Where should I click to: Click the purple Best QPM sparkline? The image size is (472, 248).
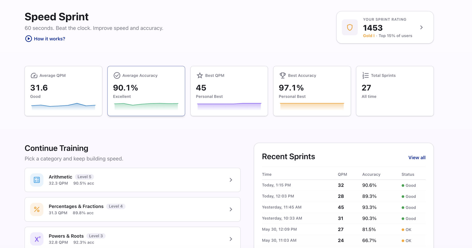point(229,106)
